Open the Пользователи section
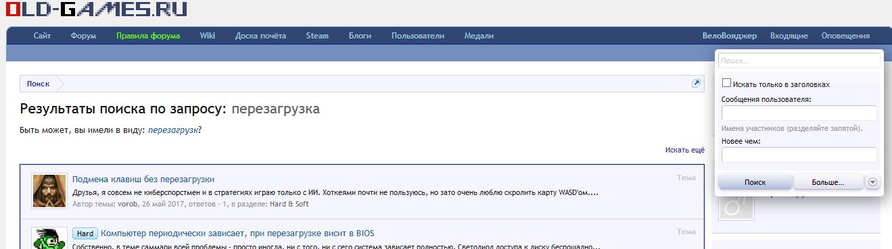 pyautogui.click(x=418, y=36)
